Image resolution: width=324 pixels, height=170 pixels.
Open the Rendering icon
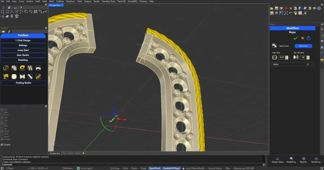tap(316, 159)
